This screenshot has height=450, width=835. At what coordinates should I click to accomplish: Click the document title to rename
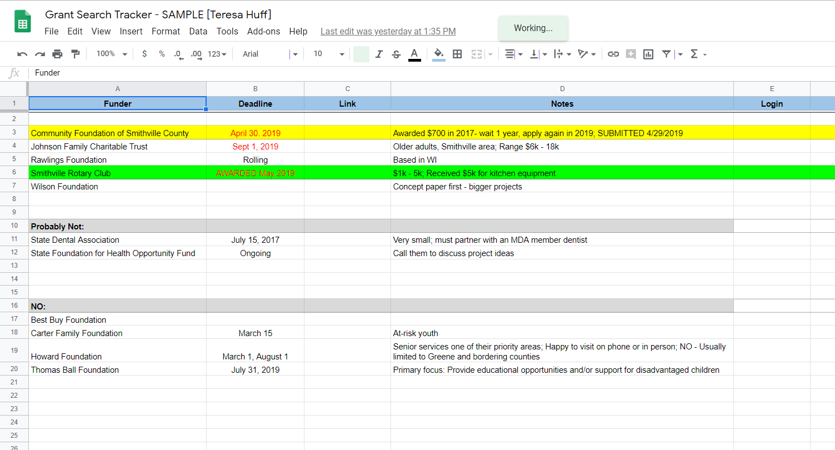click(158, 14)
